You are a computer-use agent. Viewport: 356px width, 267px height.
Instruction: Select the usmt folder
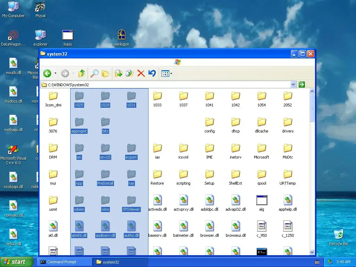click(53, 204)
